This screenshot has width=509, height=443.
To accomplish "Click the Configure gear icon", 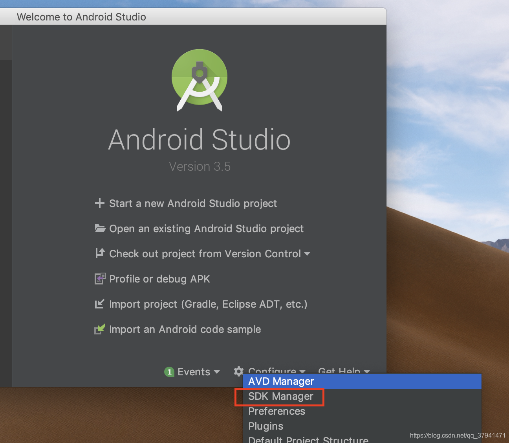I will (238, 371).
